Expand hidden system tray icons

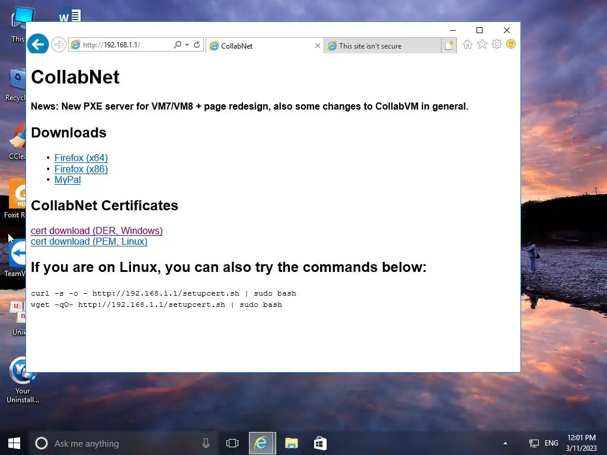[505, 443]
